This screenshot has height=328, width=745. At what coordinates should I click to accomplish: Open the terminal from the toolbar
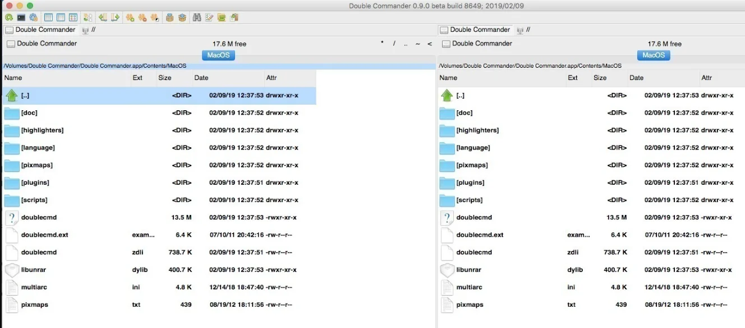pos(21,17)
